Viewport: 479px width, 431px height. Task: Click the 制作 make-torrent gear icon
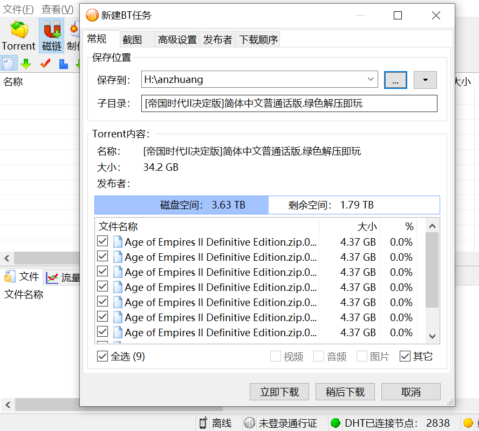pos(74,30)
